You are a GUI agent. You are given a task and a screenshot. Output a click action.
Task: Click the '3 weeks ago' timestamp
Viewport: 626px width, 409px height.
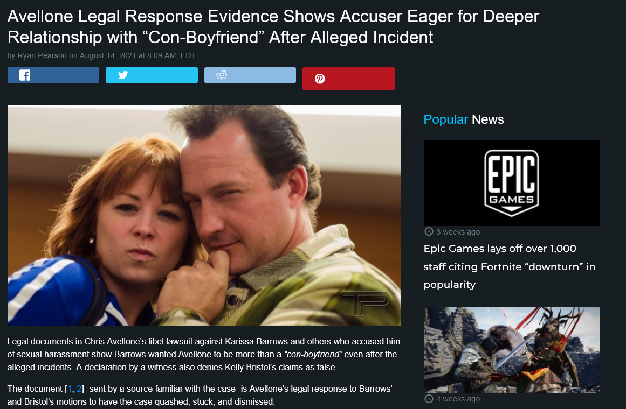pyautogui.click(x=458, y=232)
